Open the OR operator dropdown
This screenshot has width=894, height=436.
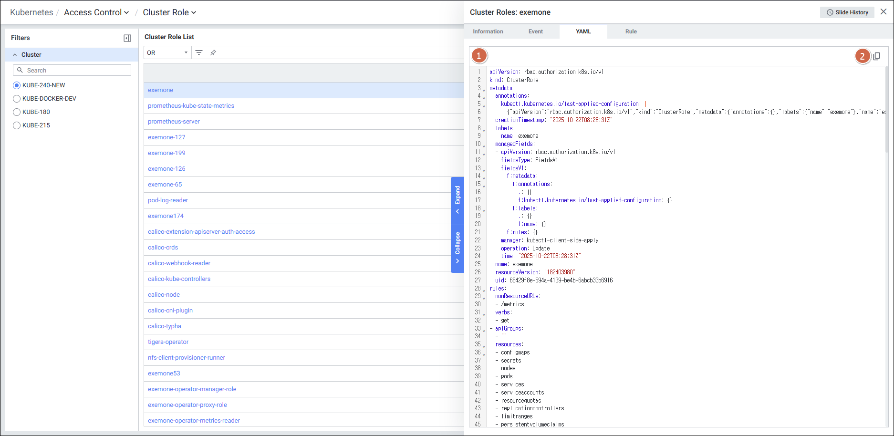tap(167, 52)
